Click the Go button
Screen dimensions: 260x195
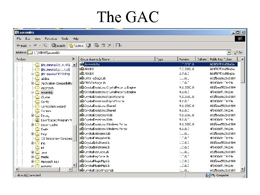[x=238, y=53]
